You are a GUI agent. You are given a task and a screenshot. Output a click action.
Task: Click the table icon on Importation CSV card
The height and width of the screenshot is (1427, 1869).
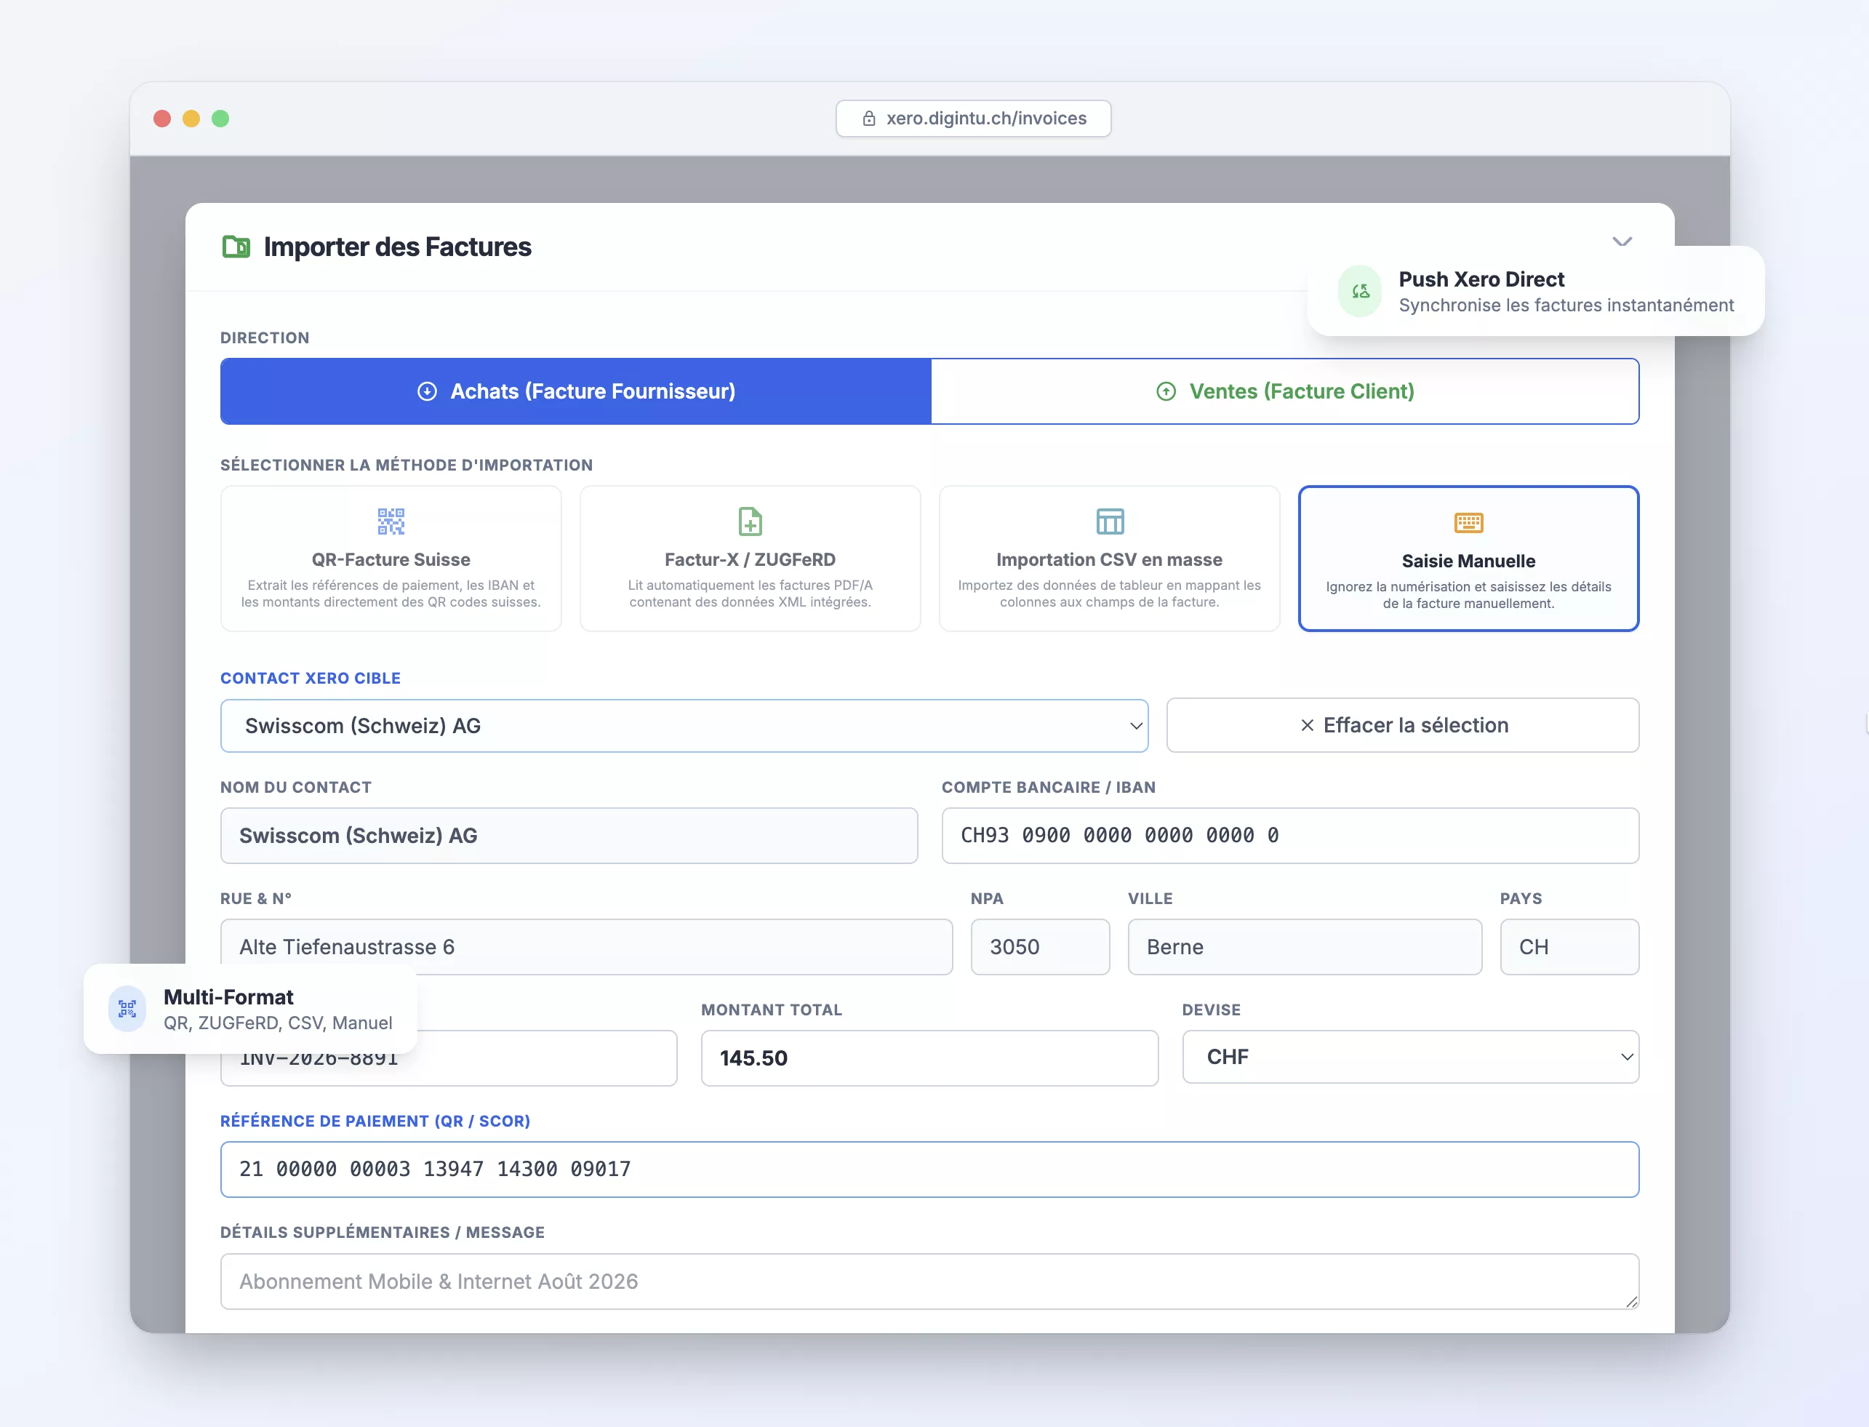1109,521
